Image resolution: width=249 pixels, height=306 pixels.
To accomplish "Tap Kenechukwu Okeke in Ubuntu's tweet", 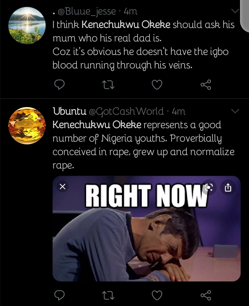I will 97,125.
